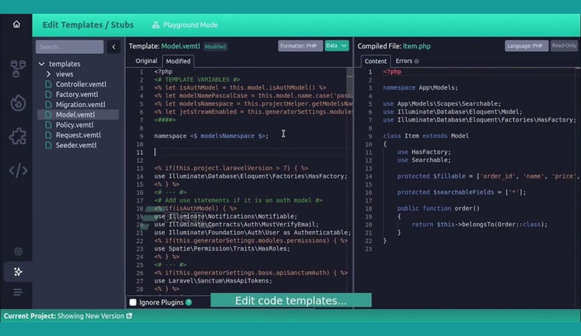
Task: Open the Formatter: PHP selector
Action: (x=300, y=46)
